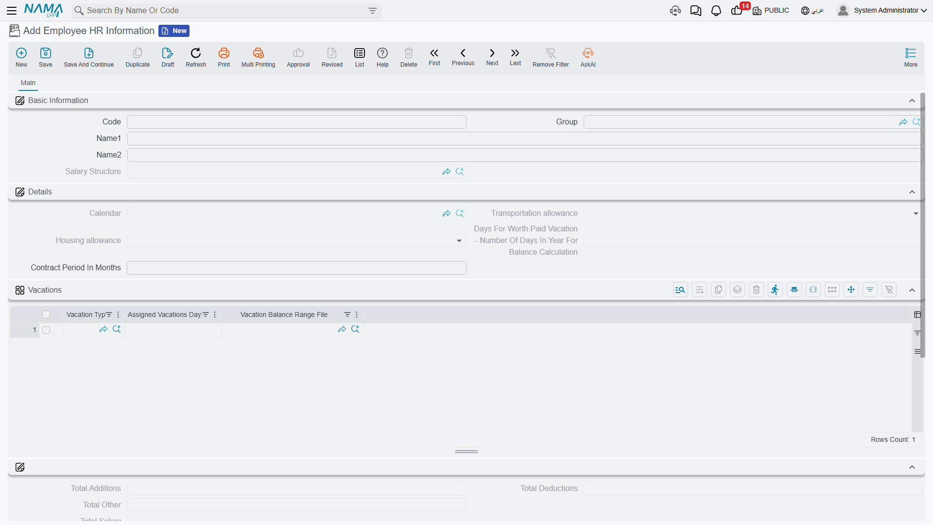The width and height of the screenshot is (933, 525).
Task: Tick the checkbox in vacation row 1
Action: [46, 330]
